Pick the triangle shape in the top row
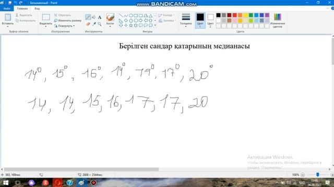 [x=151, y=16]
